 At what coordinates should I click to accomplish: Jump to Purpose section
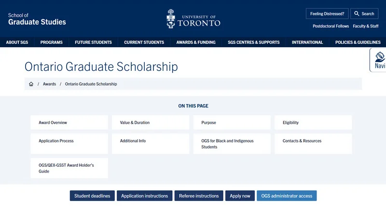point(232,122)
